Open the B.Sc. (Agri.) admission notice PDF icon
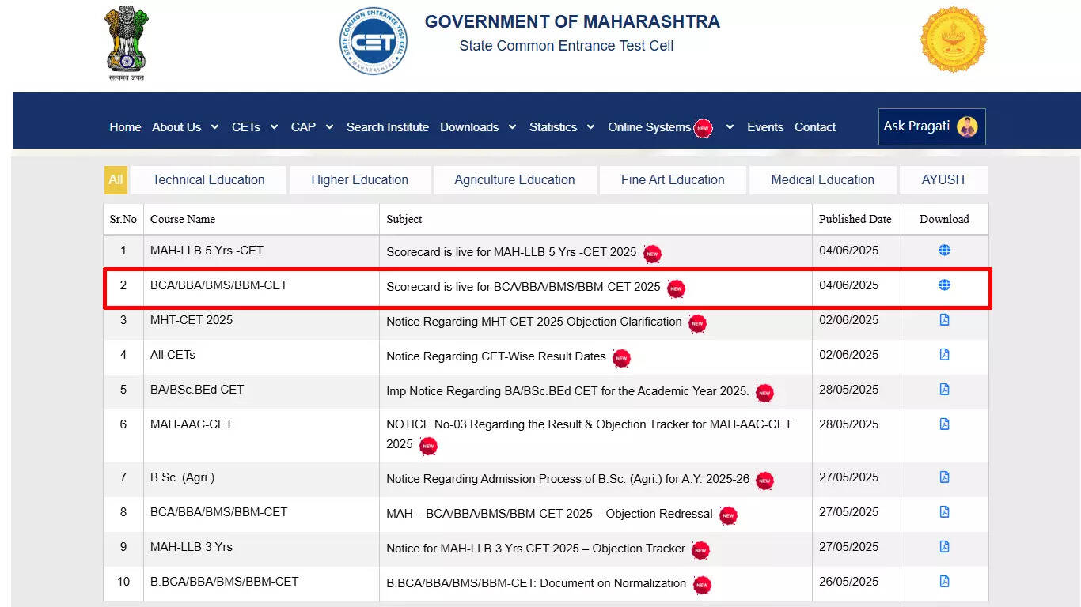The image size is (1081, 607). (944, 477)
